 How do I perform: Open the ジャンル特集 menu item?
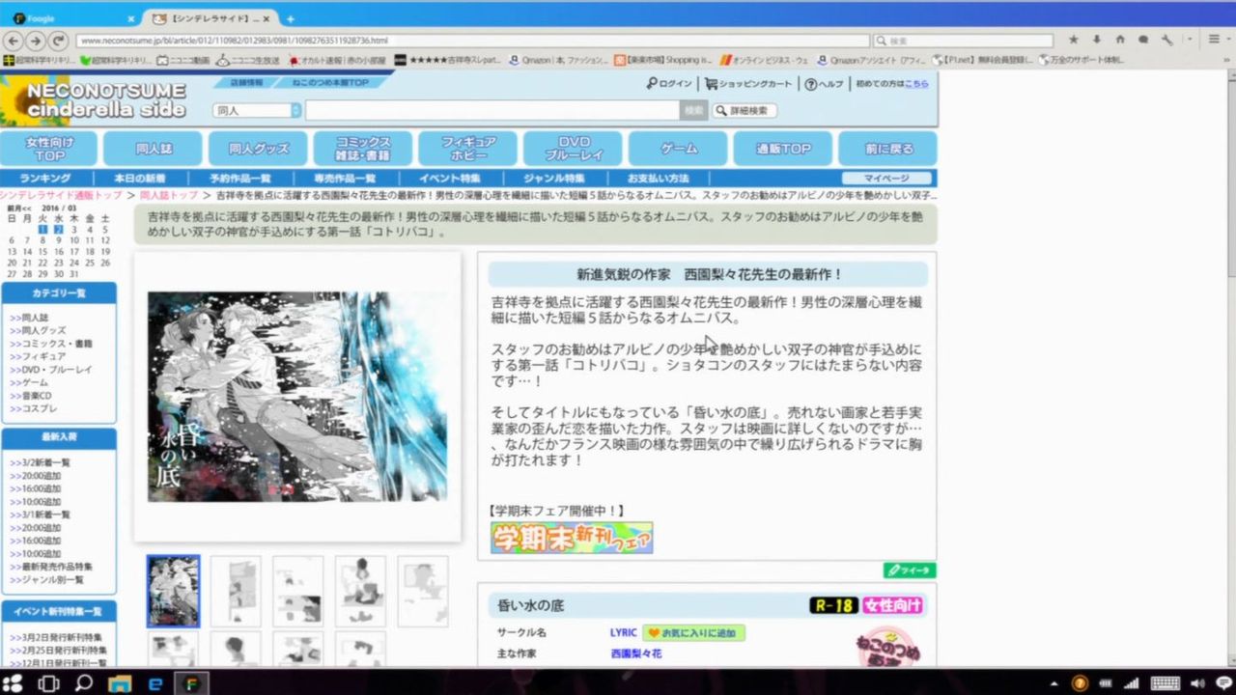(x=553, y=179)
